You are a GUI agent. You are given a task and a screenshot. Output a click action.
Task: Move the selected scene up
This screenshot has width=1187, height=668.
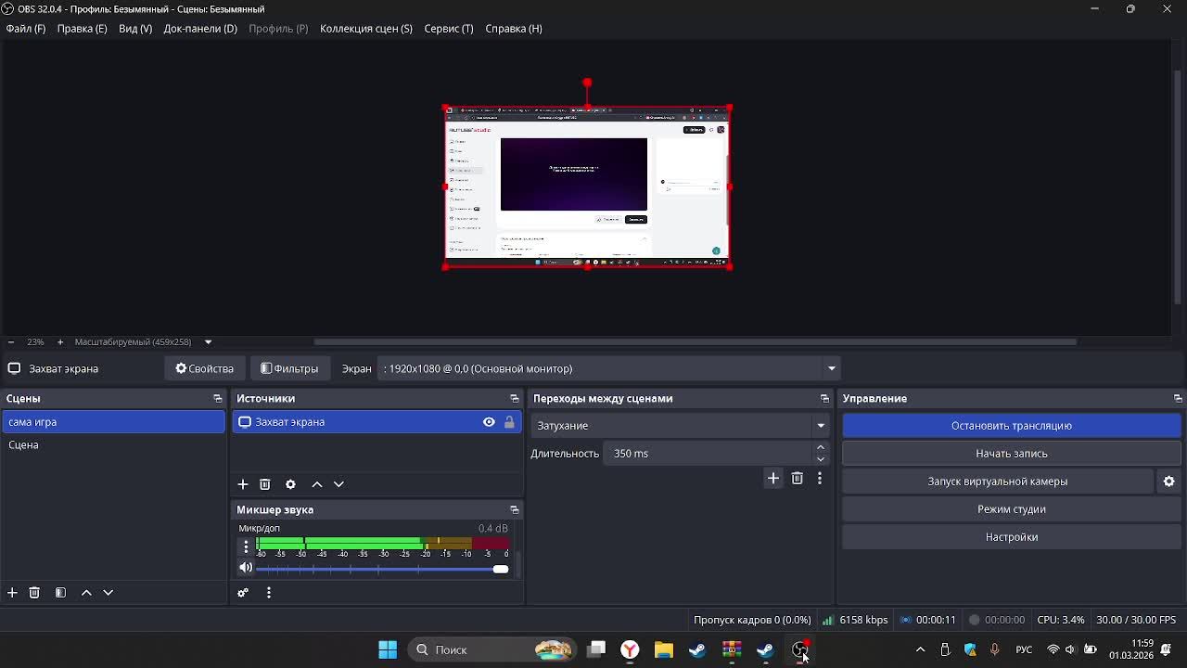pyautogui.click(x=86, y=592)
